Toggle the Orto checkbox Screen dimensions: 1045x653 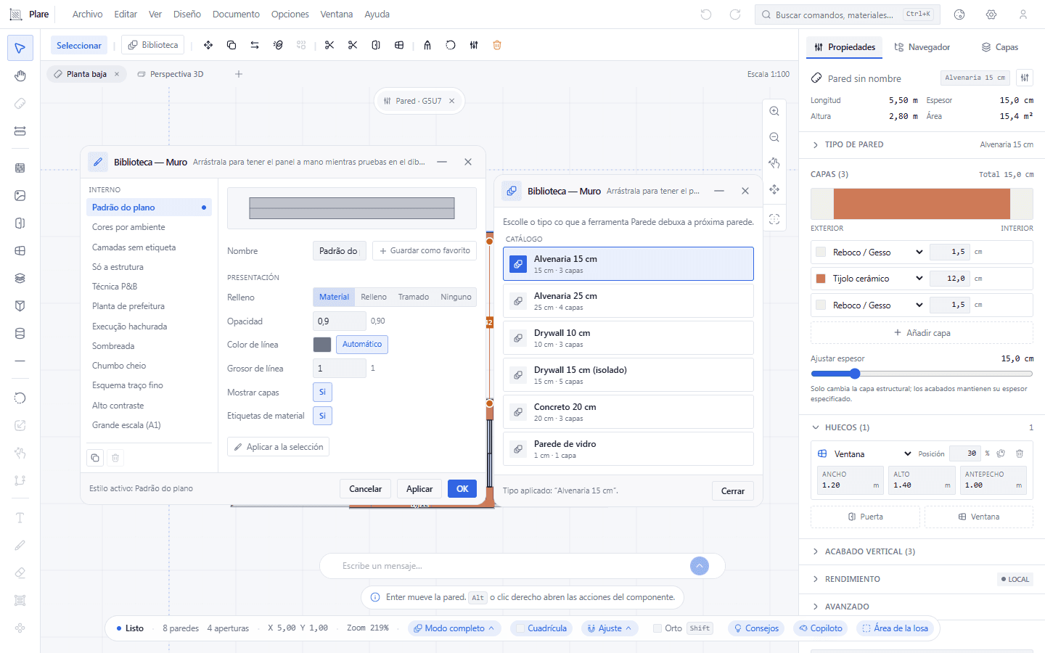tap(657, 628)
